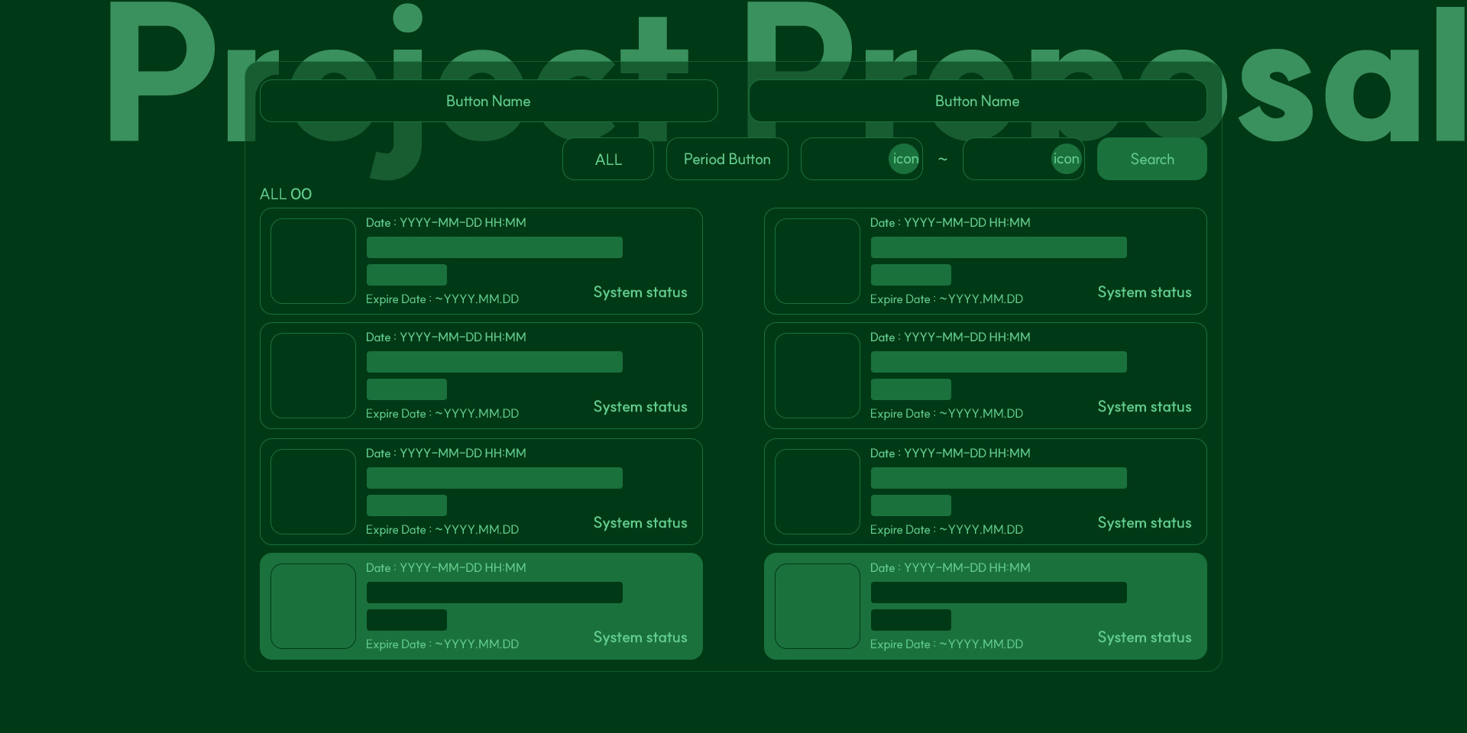
Task: Focus the end date input field
Action: point(1006,159)
